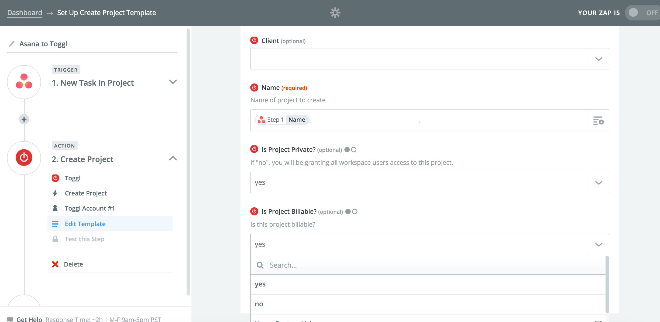Click the Get Help chat bubble icon
The height and width of the screenshot is (322, 660).
click(x=10, y=320)
